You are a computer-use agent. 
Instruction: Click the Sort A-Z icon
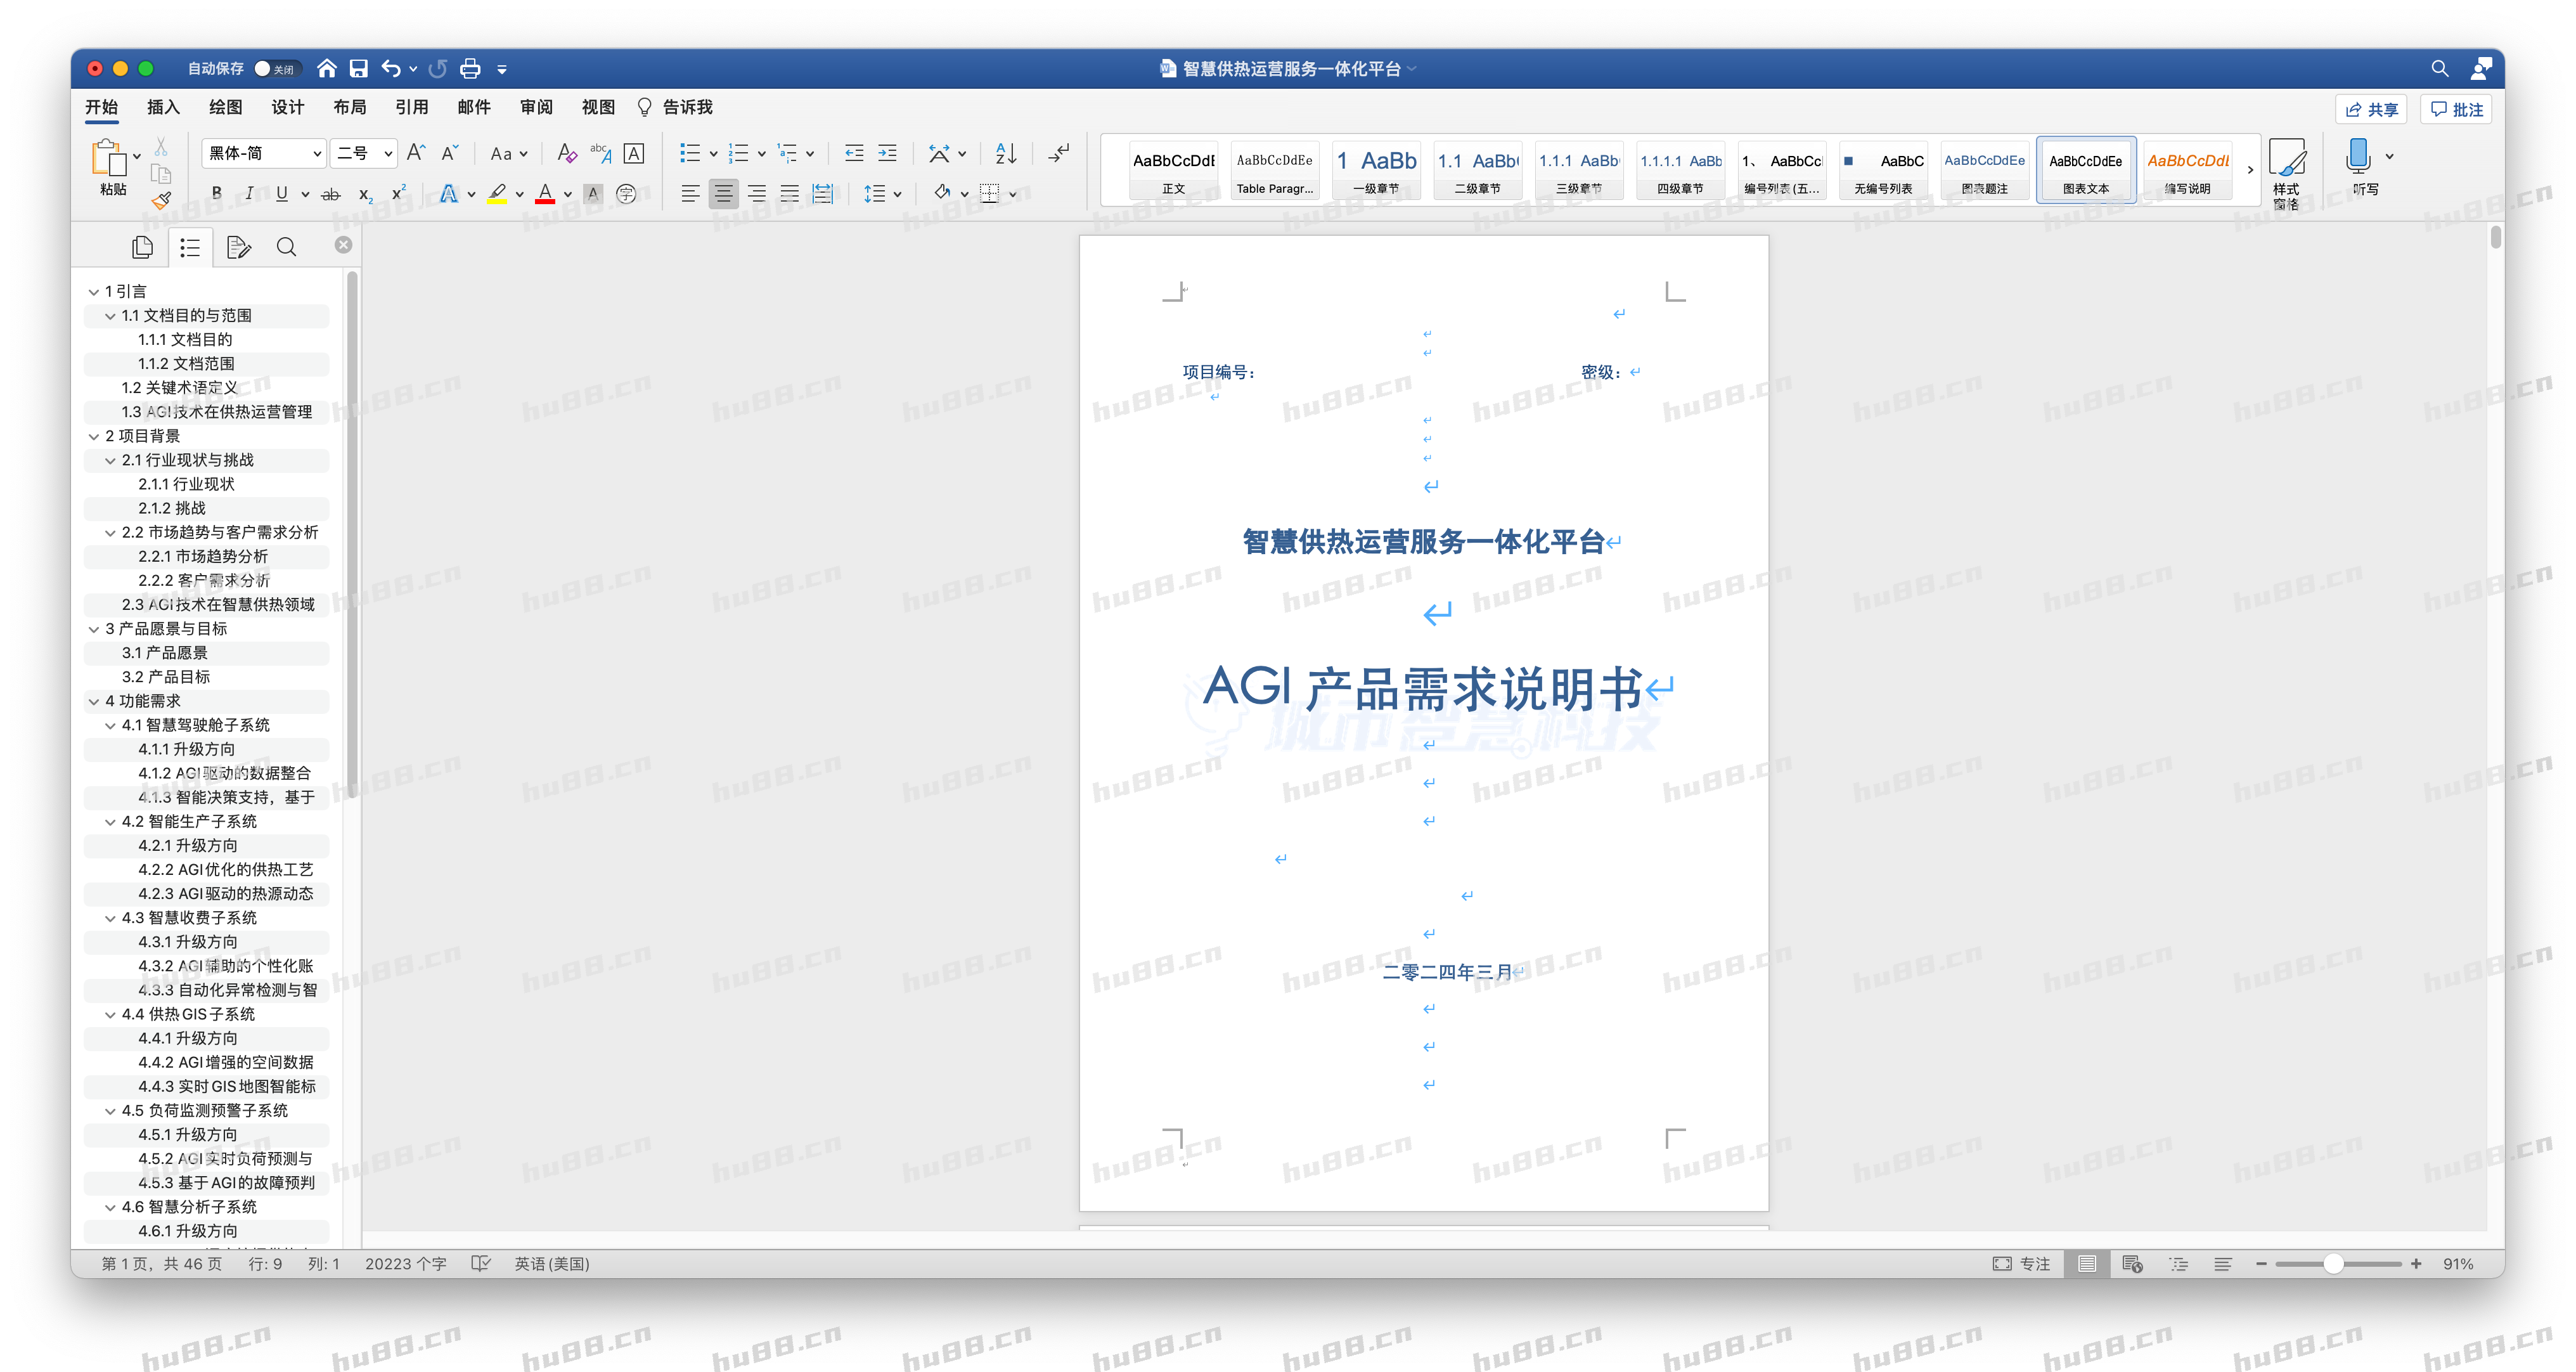[x=1006, y=153]
